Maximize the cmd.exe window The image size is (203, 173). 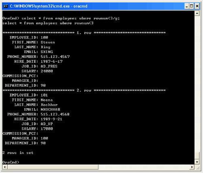[x=192, y=6]
